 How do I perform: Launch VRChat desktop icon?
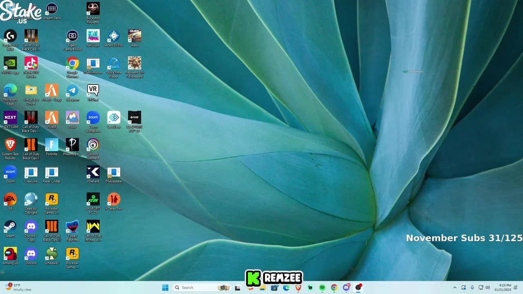(x=93, y=93)
